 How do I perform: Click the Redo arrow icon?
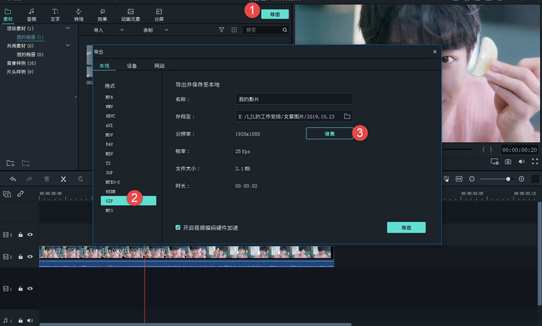pyautogui.click(x=29, y=179)
